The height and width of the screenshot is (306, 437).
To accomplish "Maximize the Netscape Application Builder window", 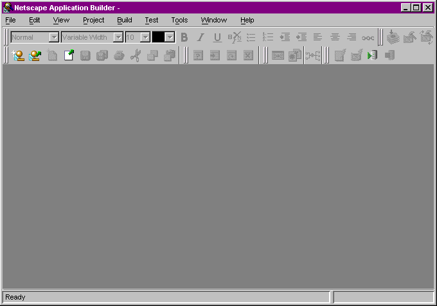I will tap(416, 8).
